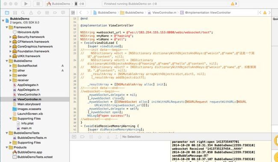Show the Issue navigator
This screenshot has height=162, width=278.
31,12
